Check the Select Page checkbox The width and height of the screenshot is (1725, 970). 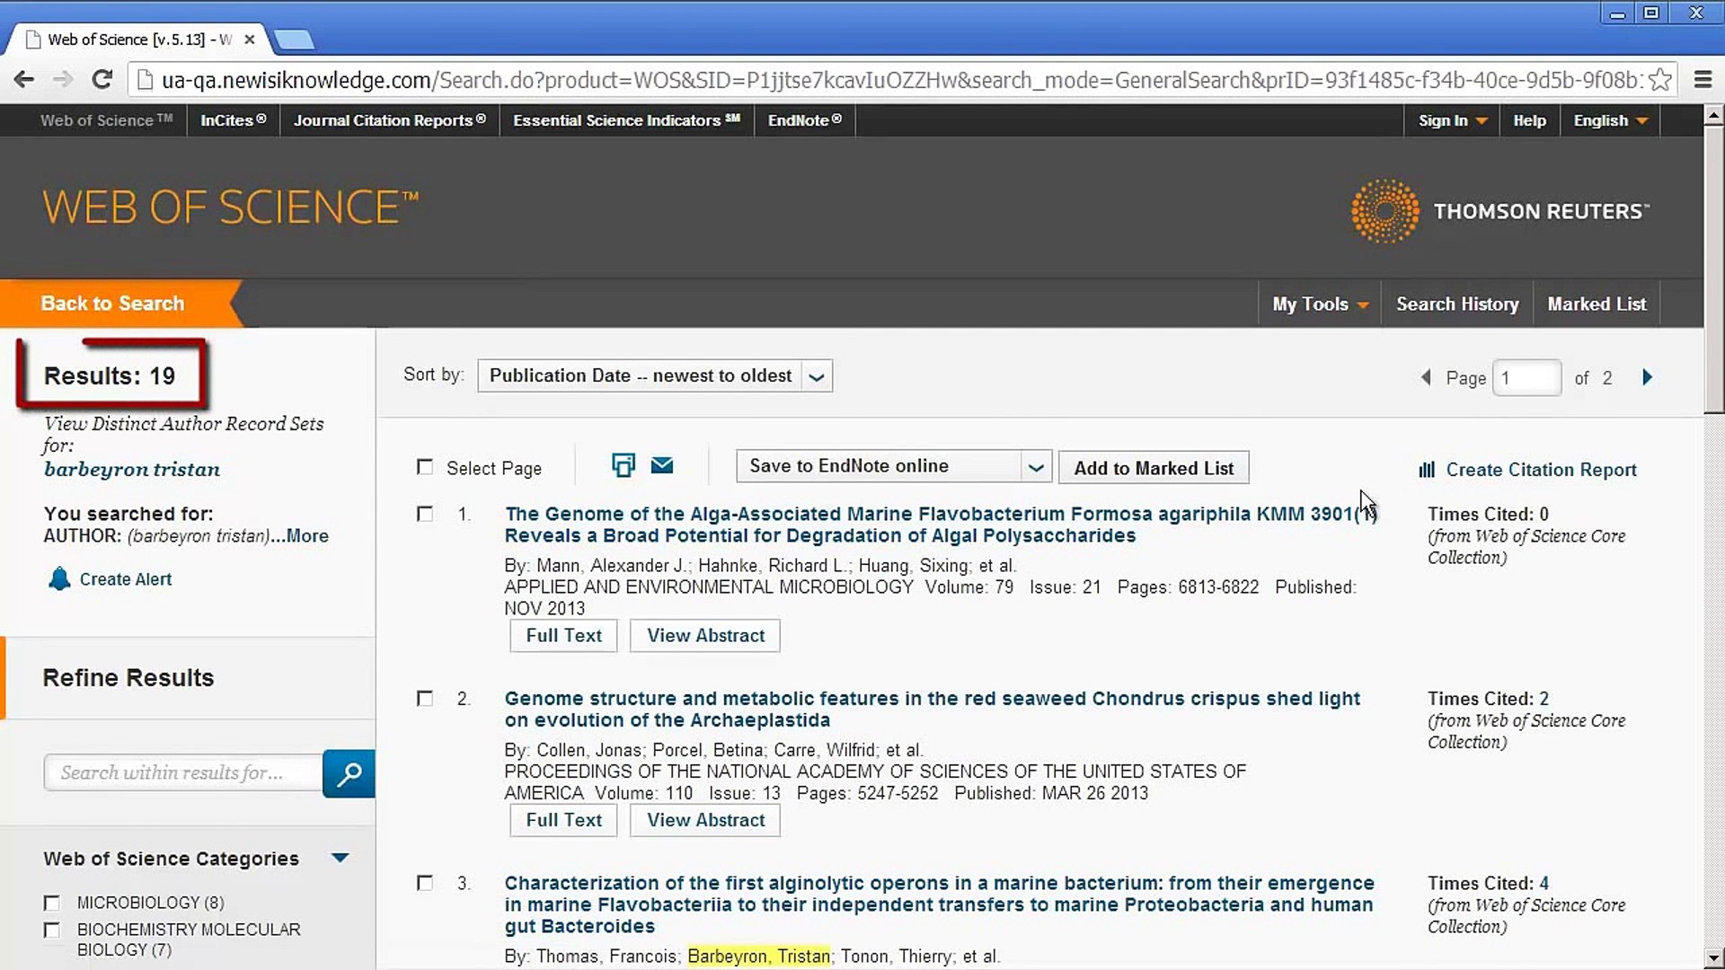tap(425, 467)
